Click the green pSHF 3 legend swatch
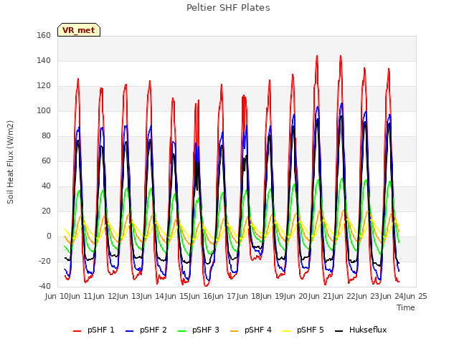The image size is (459, 344). coord(181,331)
